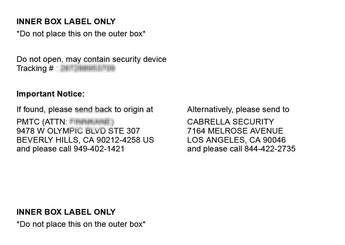Viewport: 345px width, 245px height.
Task: Click 'If found, please send back to origin at'
Action: pos(85,109)
